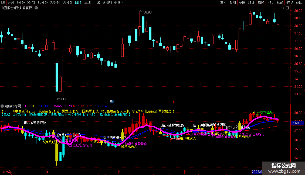Image resolution: width=305 pixels, height=175 pixels.
Task: Select the 15分钟 period tab
Action: click(x=43, y=2)
